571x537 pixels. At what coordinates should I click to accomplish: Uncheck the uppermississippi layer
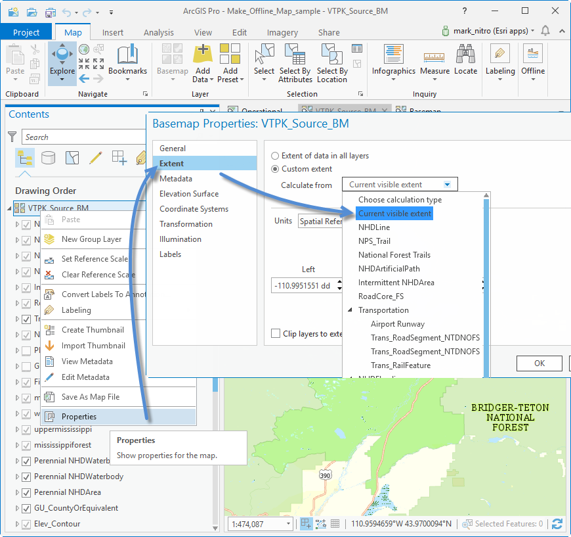26,430
